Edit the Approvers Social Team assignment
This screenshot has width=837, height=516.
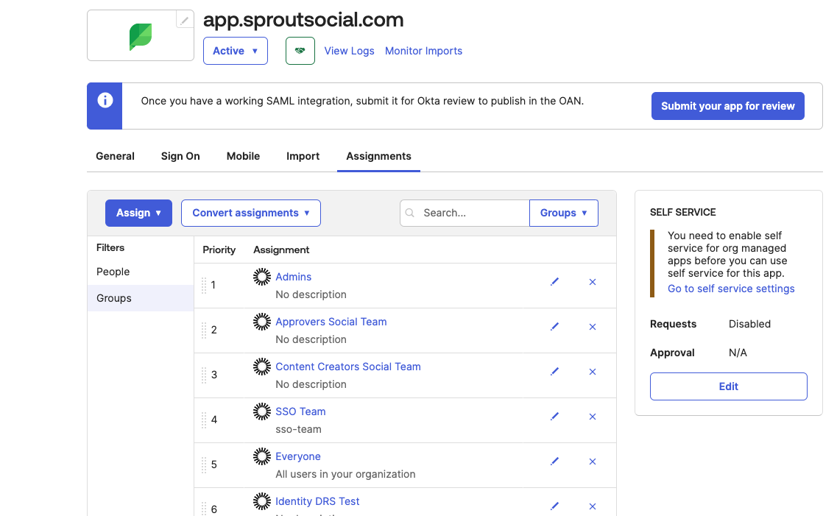tap(554, 327)
